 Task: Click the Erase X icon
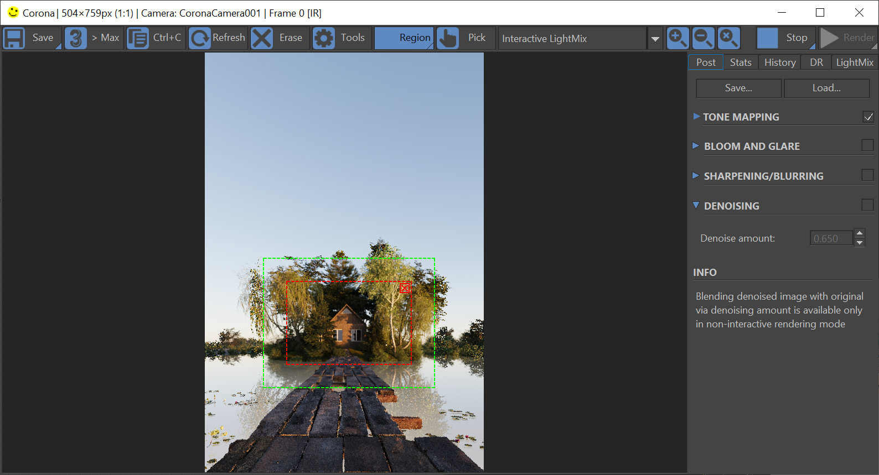point(262,38)
